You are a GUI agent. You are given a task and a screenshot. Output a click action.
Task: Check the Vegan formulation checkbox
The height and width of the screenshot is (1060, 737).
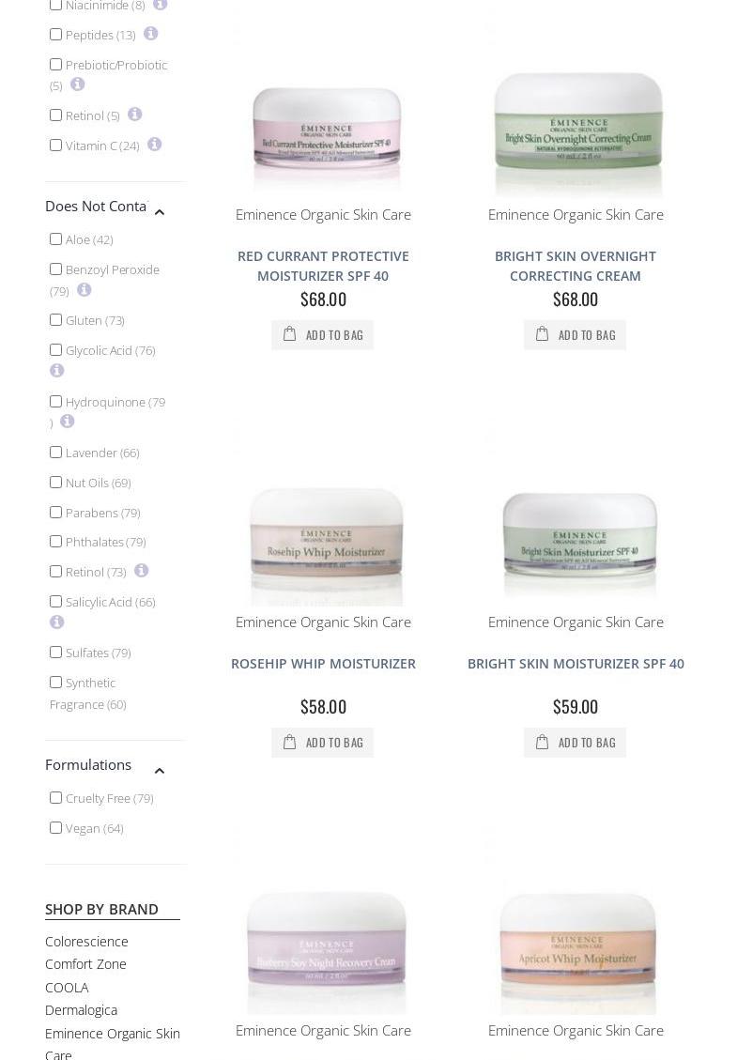click(56, 827)
